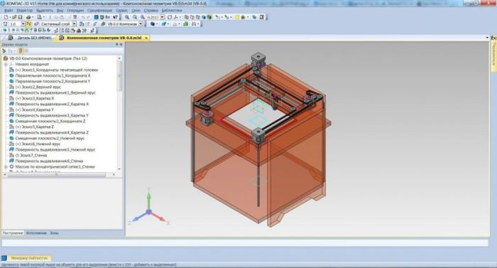Open the Операции menu

point(75,10)
